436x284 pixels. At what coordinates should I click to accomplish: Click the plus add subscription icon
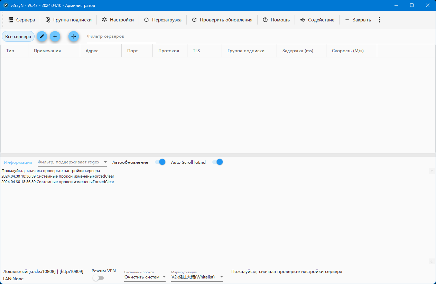click(x=55, y=36)
